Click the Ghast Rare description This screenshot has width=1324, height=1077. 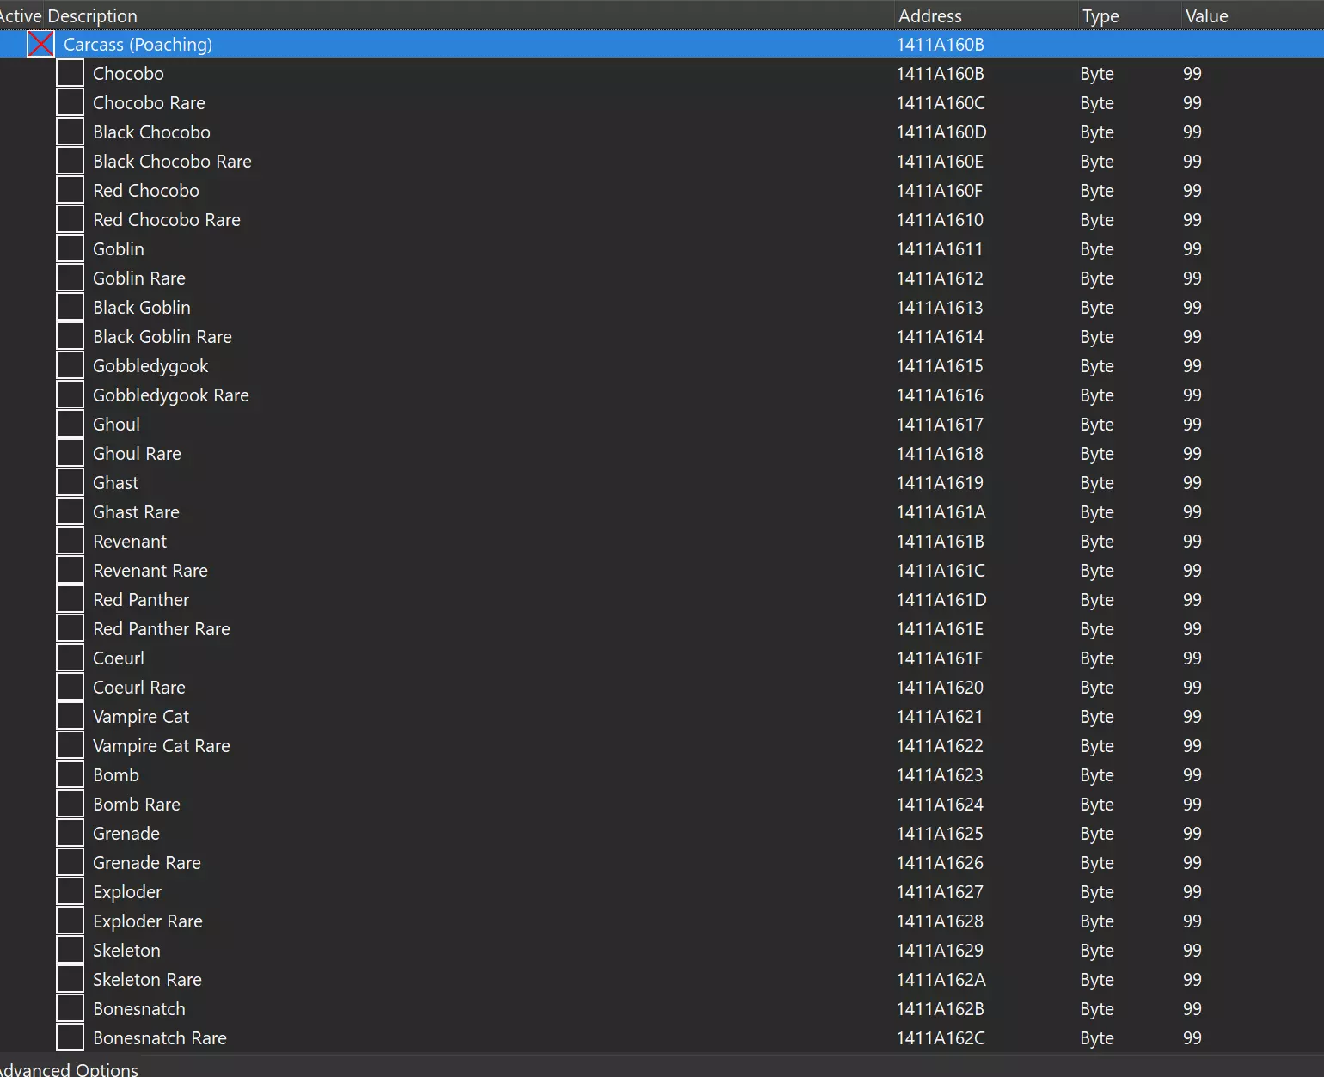(x=136, y=511)
